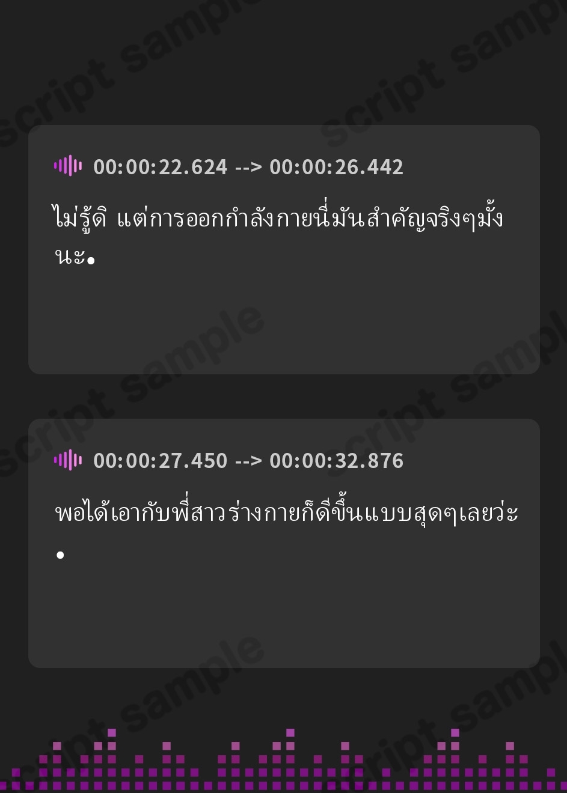
Task: Click the empty area of the second subtitle card
Action: click(x=284, y=616)
